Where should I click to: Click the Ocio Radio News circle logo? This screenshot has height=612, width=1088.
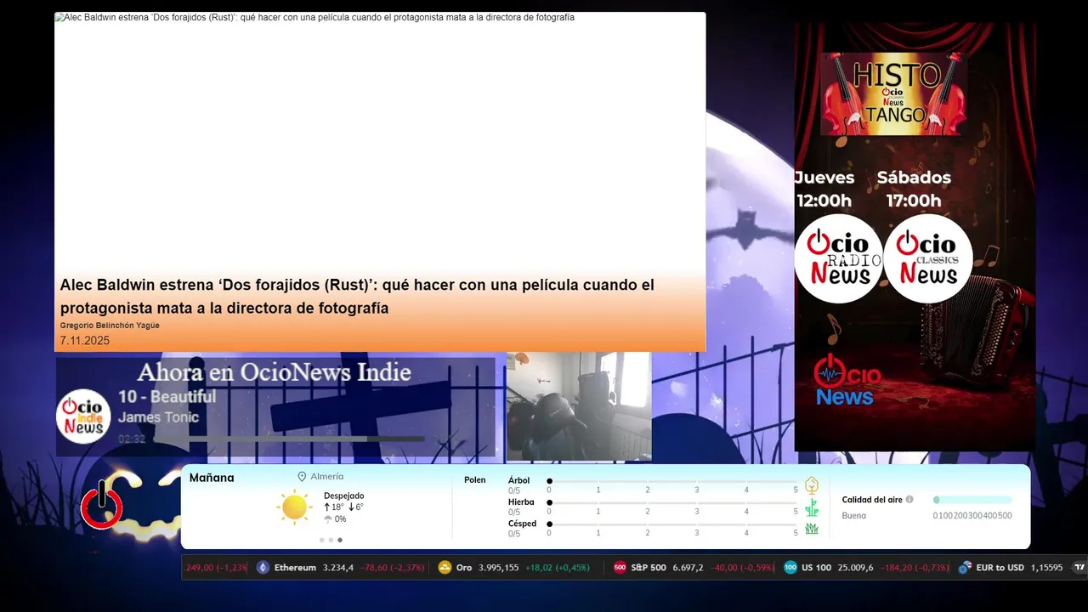[x=839, y=258]
